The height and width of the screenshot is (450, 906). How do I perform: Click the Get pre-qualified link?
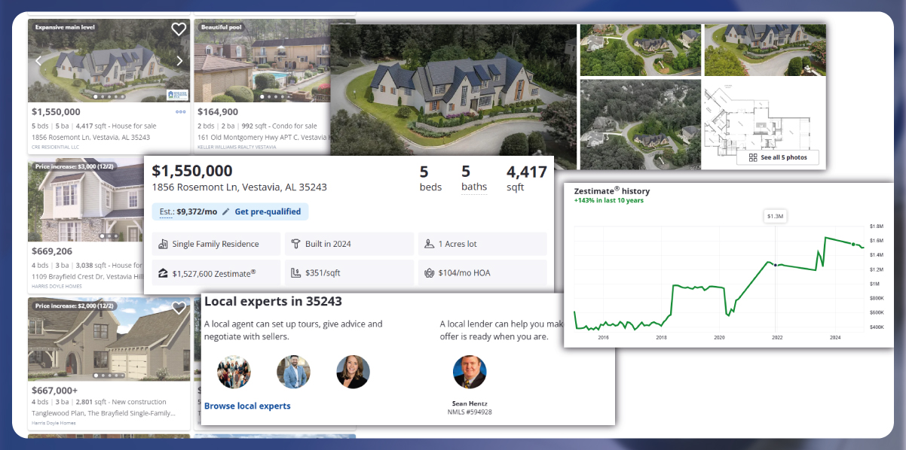[268, 212]
